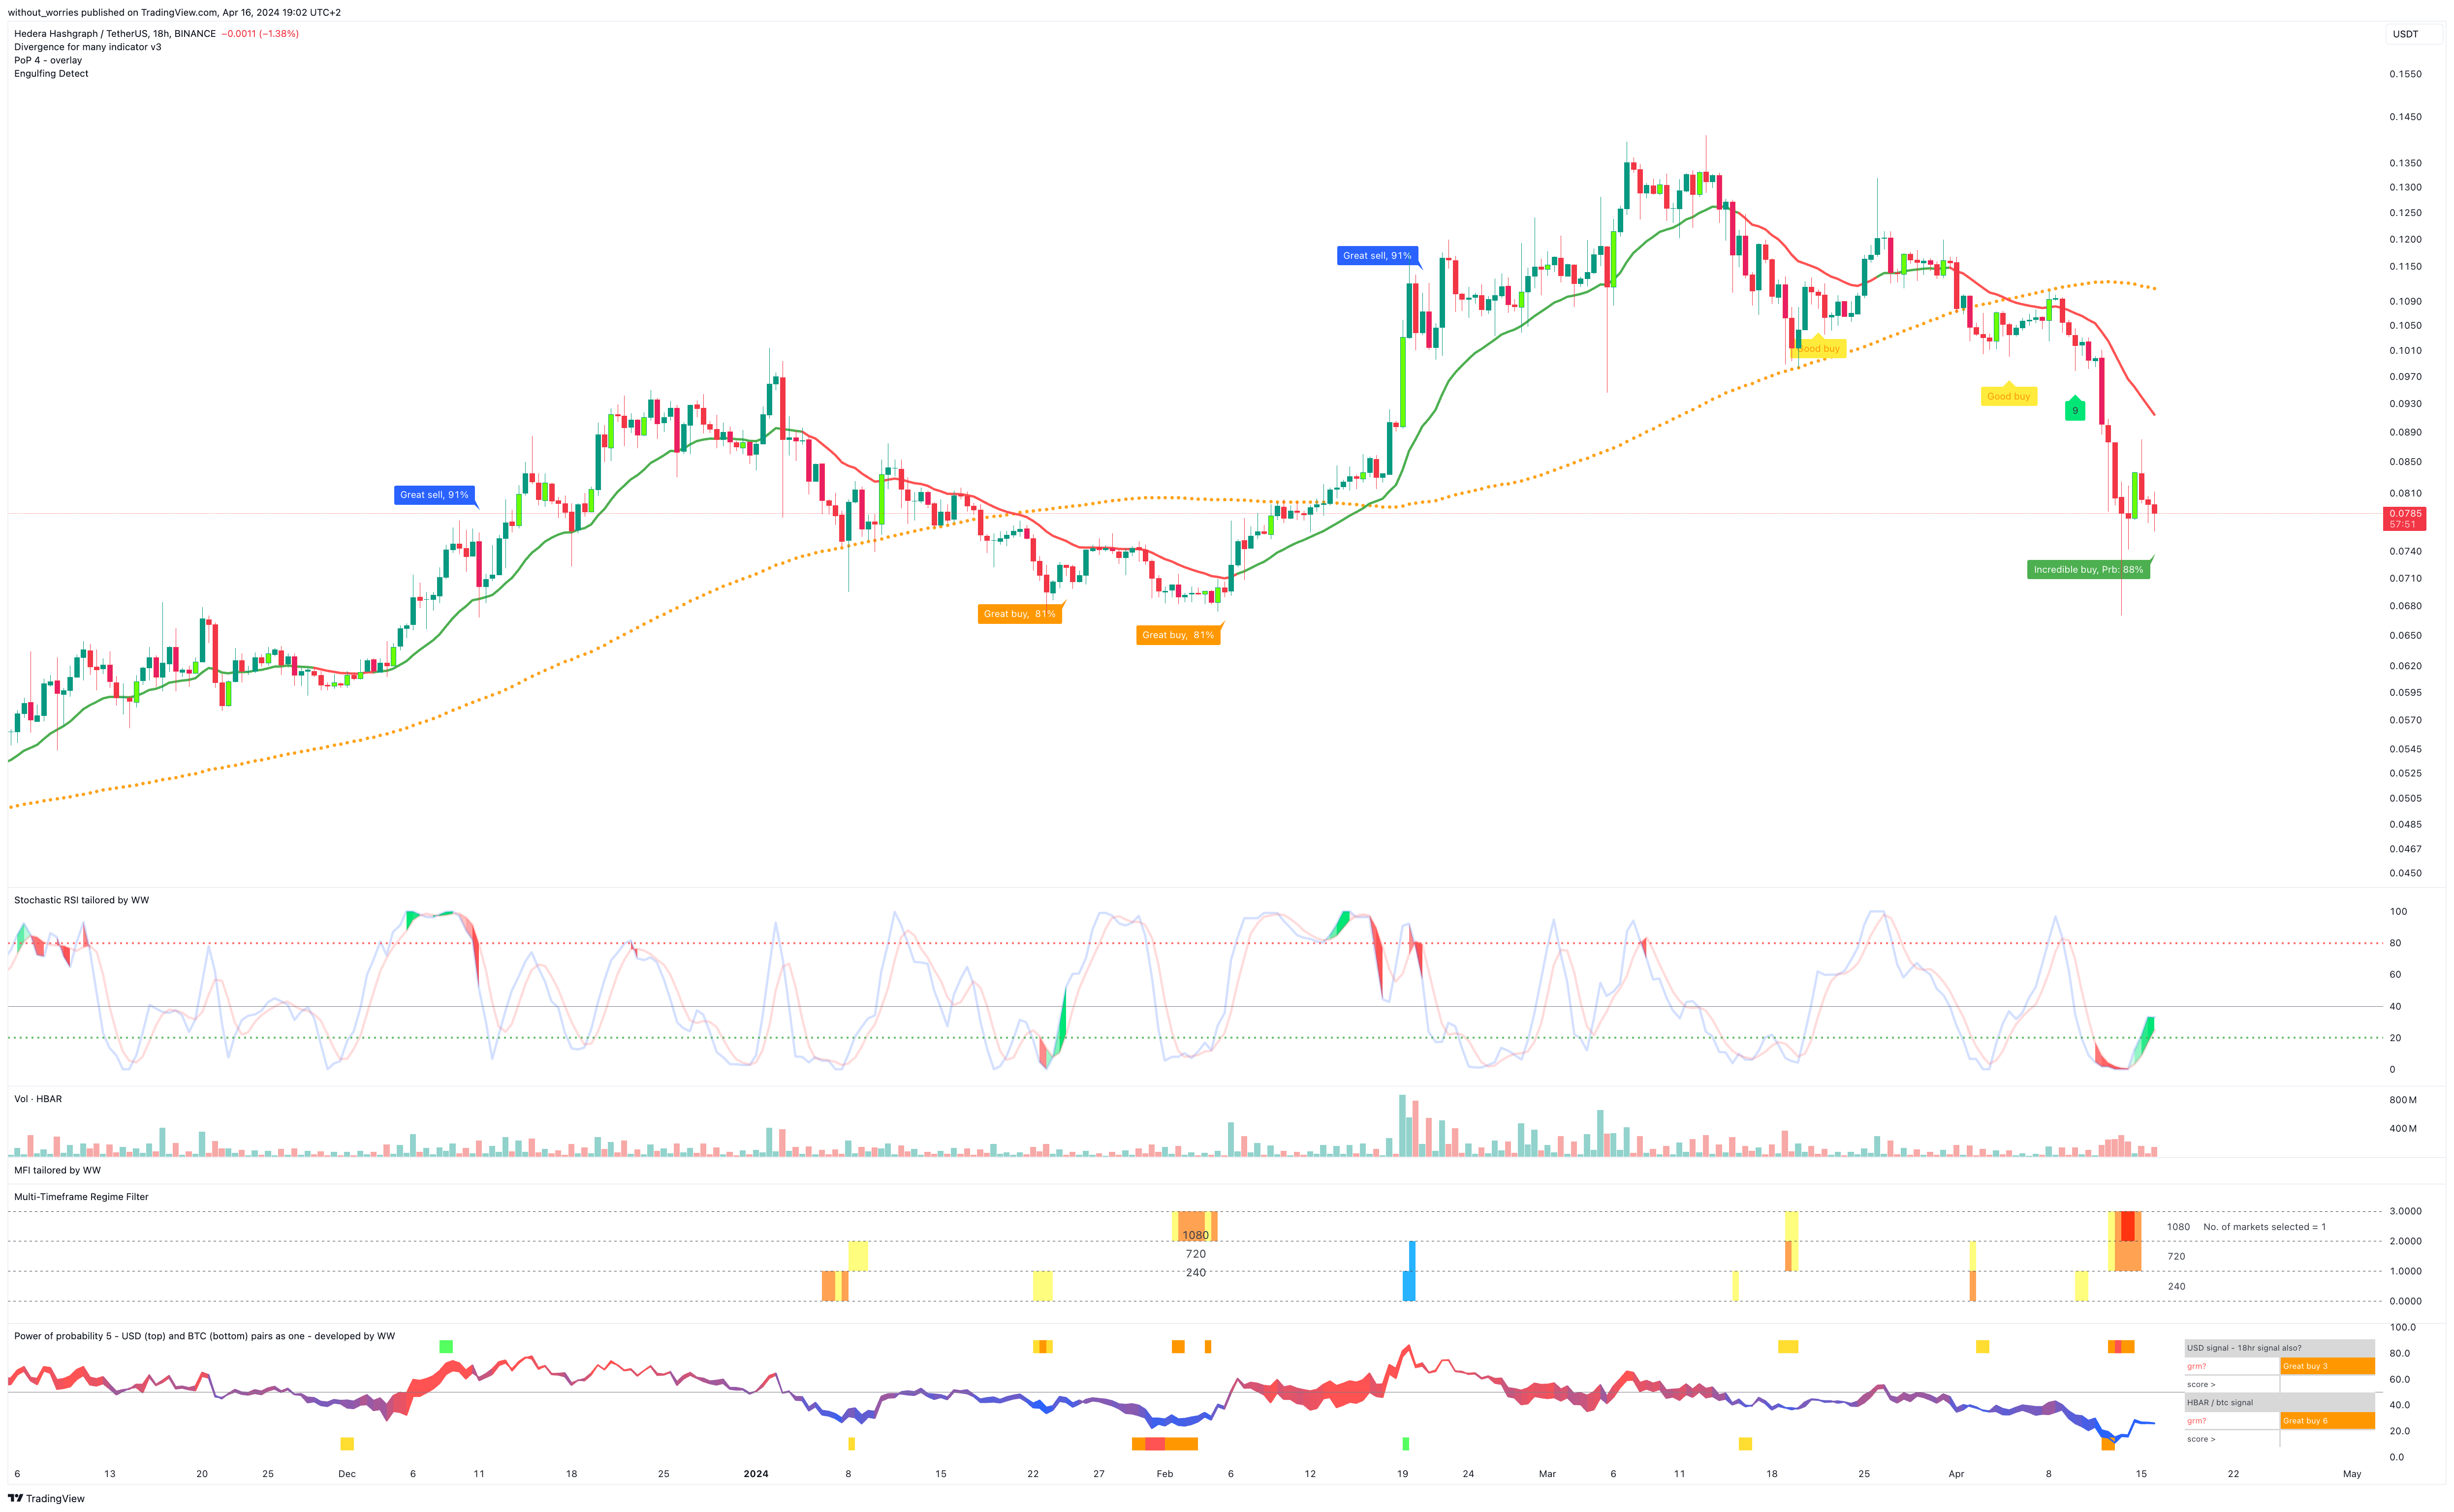Click the orange 'Great buy 6' cell
Screen dimensions: 2454x1512
pos(2327,1421)
